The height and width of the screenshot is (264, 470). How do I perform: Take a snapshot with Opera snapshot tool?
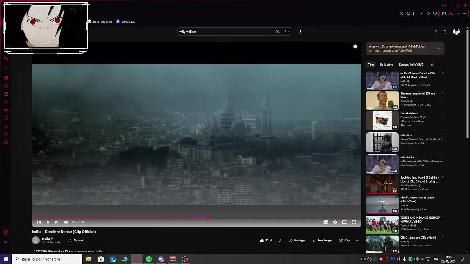pos(415,14)
